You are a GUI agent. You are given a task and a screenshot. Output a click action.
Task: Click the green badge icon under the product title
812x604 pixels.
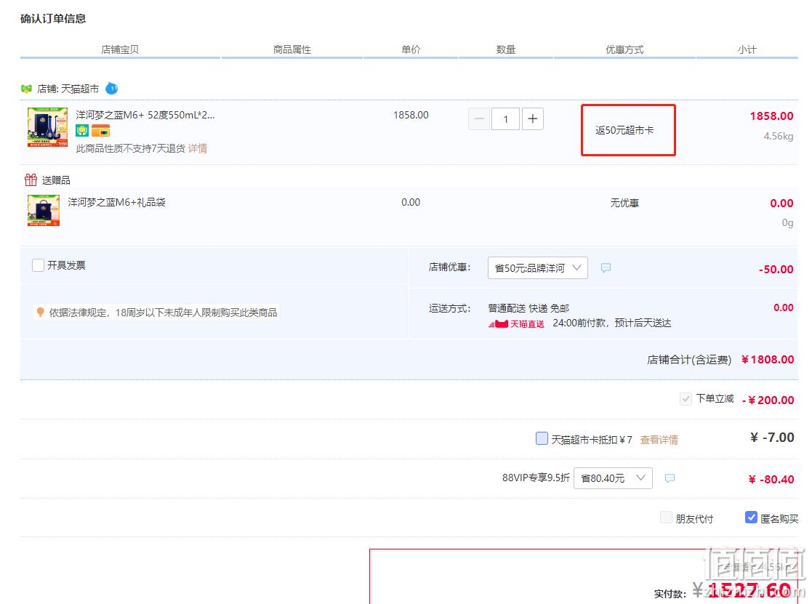pyautogui.click(x=82, y=130)
